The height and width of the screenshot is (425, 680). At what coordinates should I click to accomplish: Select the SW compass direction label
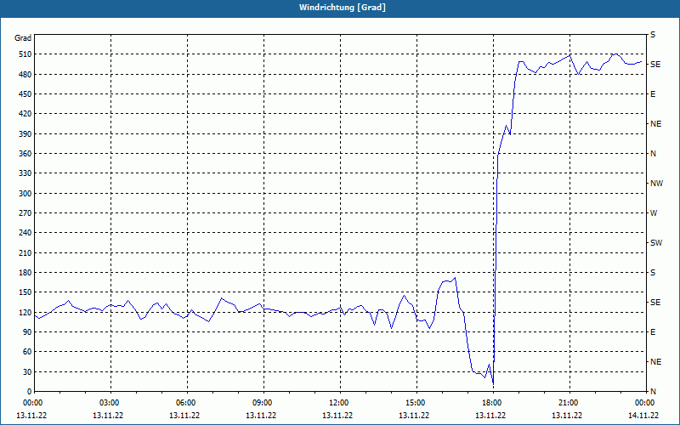(x=656, y=243)
